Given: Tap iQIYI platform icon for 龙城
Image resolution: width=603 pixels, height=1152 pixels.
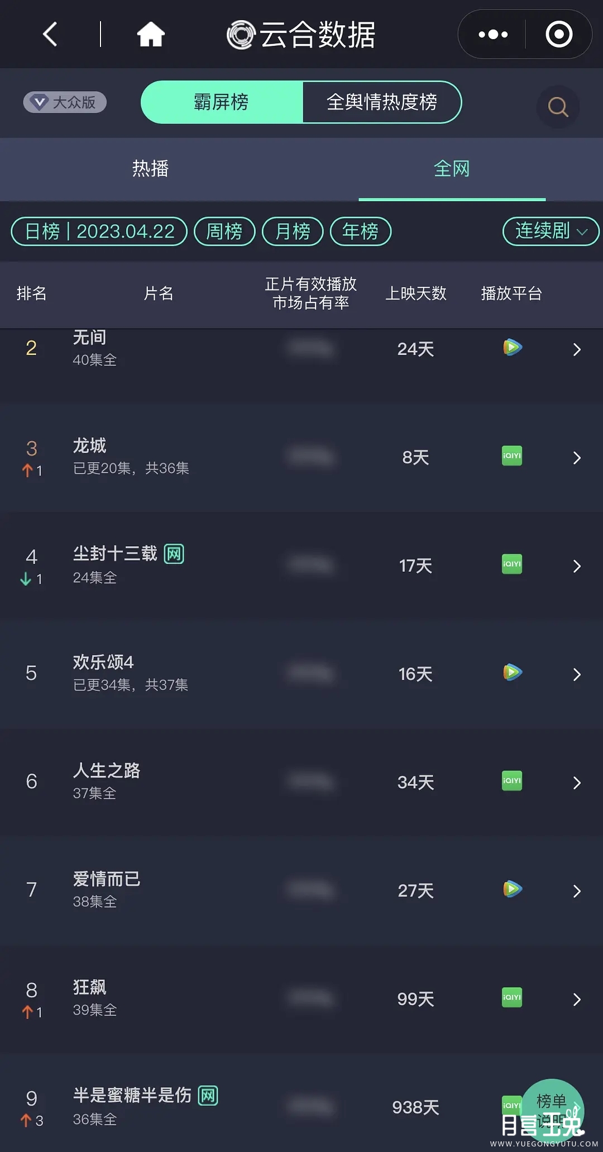Looking at the screenshot, I should pyautogui.click(x=512, y=456).
